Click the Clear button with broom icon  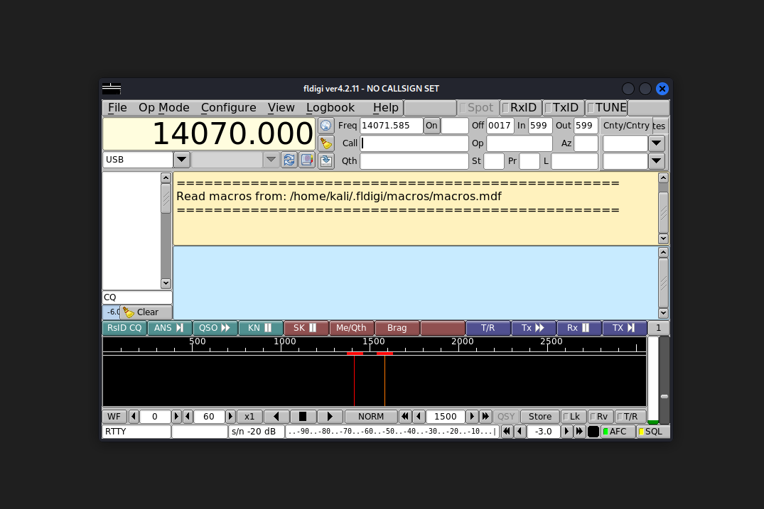point(146,312)
